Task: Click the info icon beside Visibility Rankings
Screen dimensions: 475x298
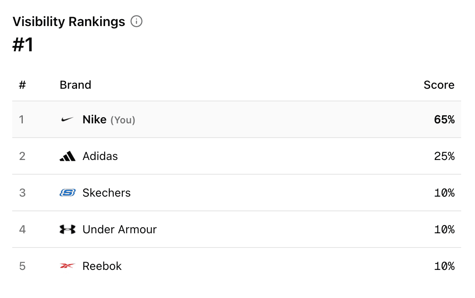Action: pyautogui.click(x=136, y=22)
